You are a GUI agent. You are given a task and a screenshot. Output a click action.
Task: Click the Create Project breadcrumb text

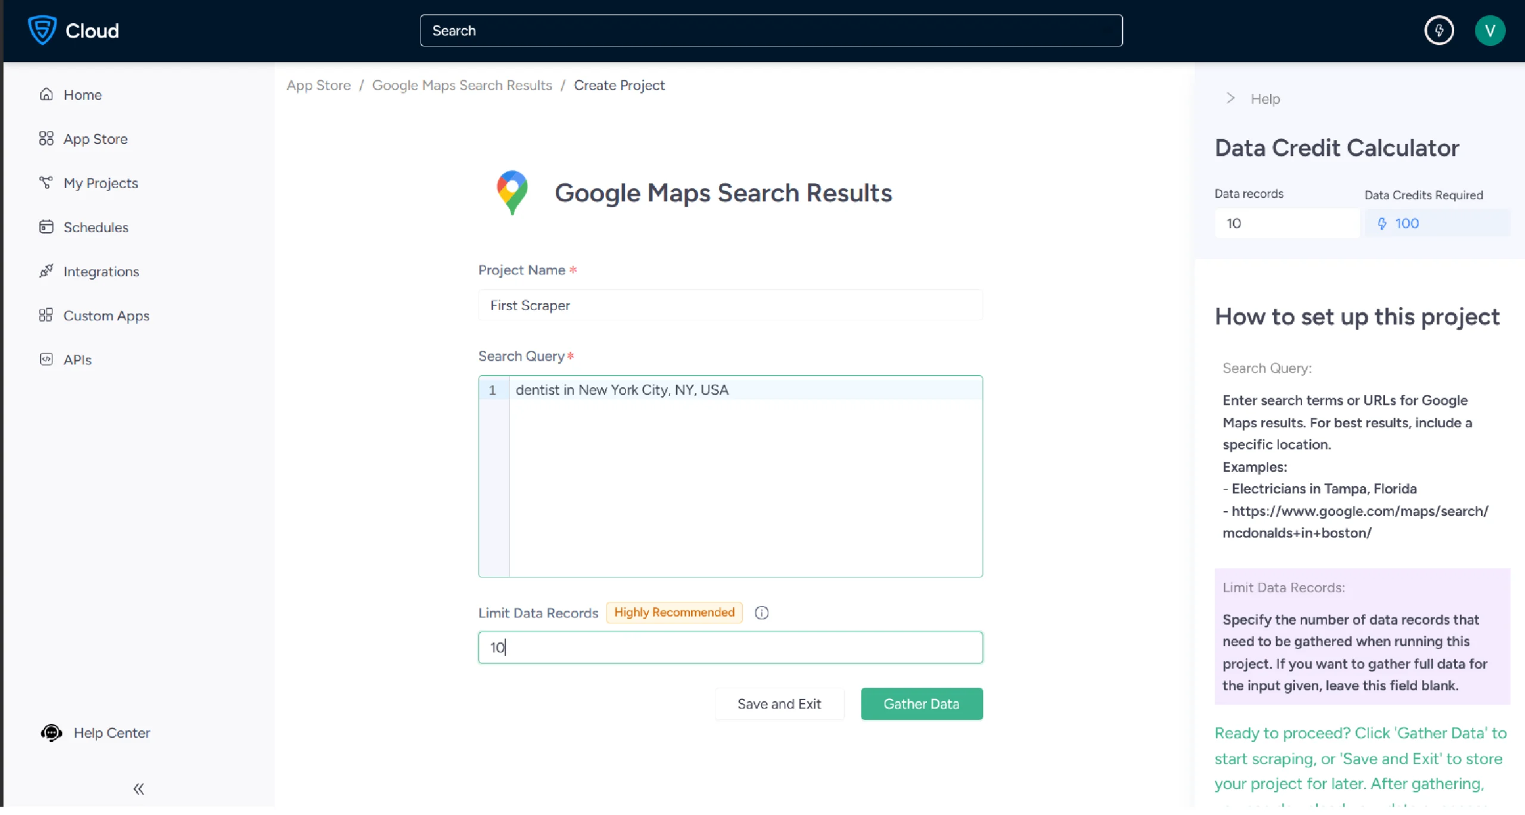(x=619, y=85)
